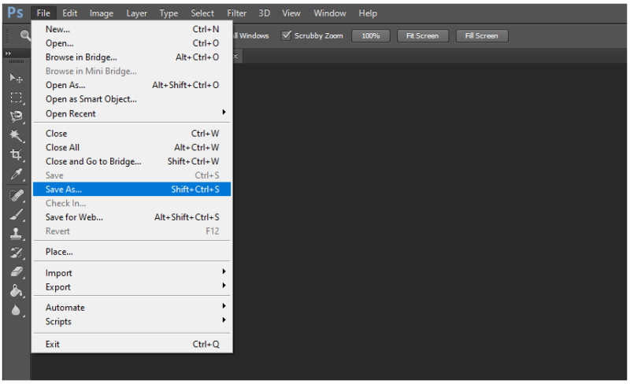Select the Move tool
Viewport: 630px width, 384px height.
click(x=16, y=78)
